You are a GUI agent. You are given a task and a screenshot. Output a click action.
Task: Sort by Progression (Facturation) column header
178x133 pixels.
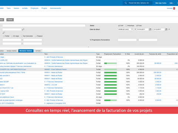click(112, 54)
